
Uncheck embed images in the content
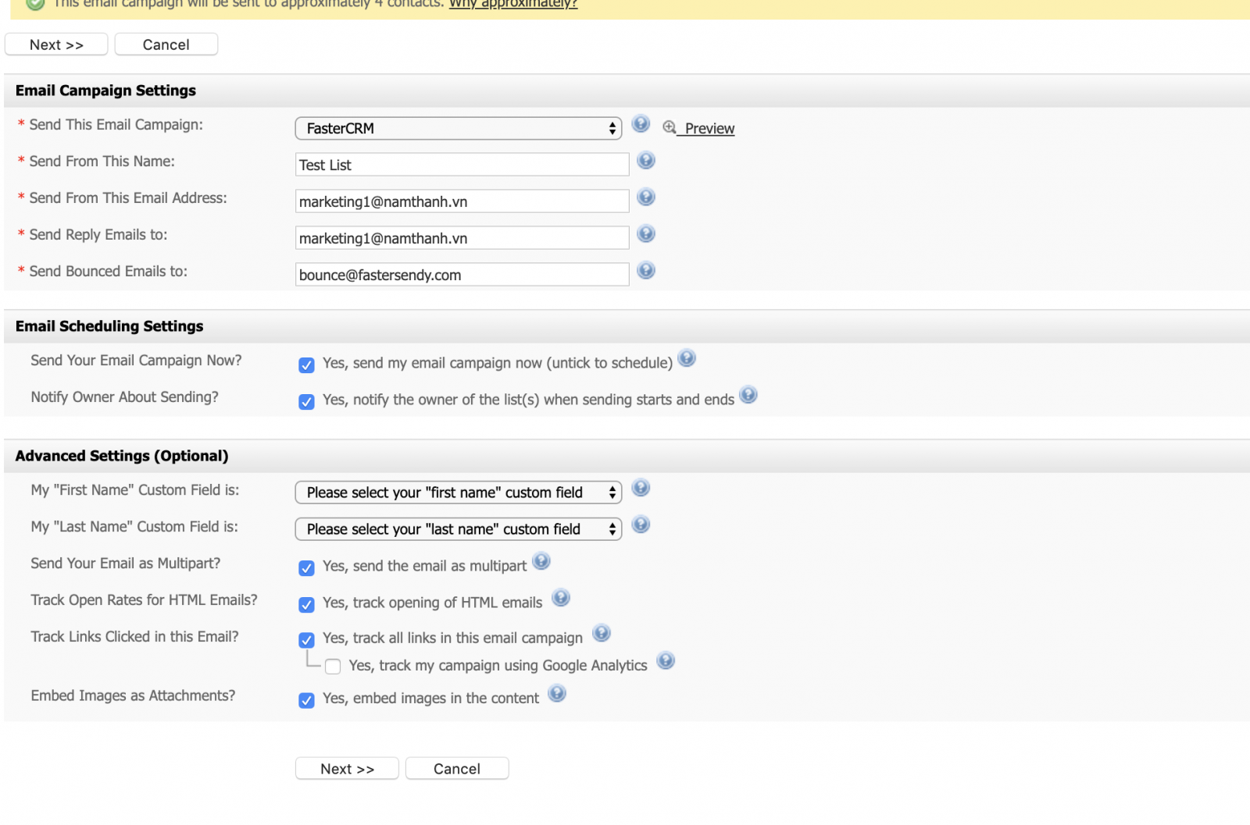[x=306, y=700]
